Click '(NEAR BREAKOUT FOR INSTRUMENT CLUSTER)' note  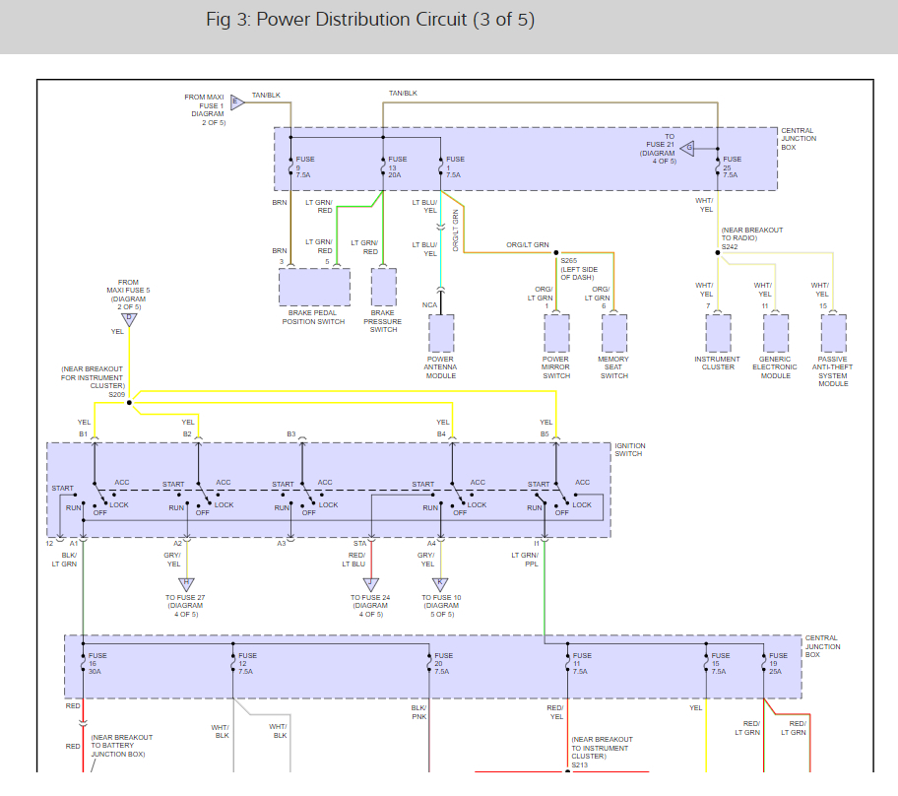click(x=93, y=377)
